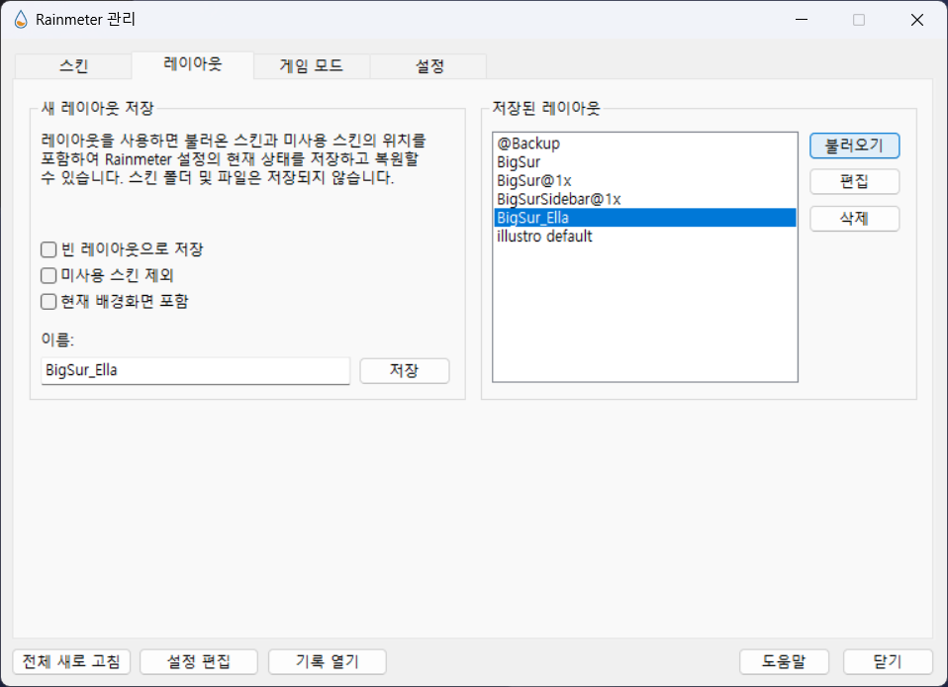This screenshot has height=687, width=948.
Task: Select the highlighted BigSur_Ella layout
Action: click(x=644, y=218)
